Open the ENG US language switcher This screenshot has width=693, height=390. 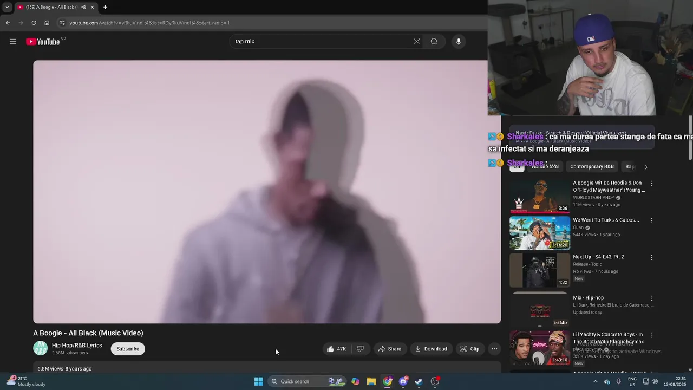tap(632, 381)
